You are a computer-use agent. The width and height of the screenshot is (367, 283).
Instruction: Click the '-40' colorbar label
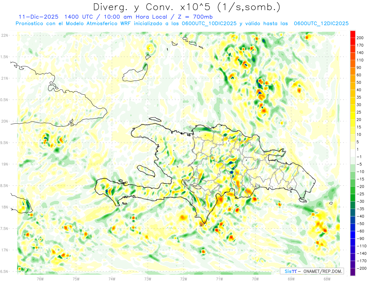click(361, 216)
